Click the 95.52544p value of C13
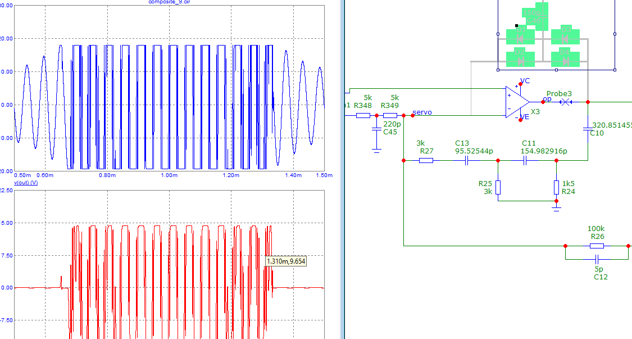This screenshot has height=339, width=632. click(474, 151)
